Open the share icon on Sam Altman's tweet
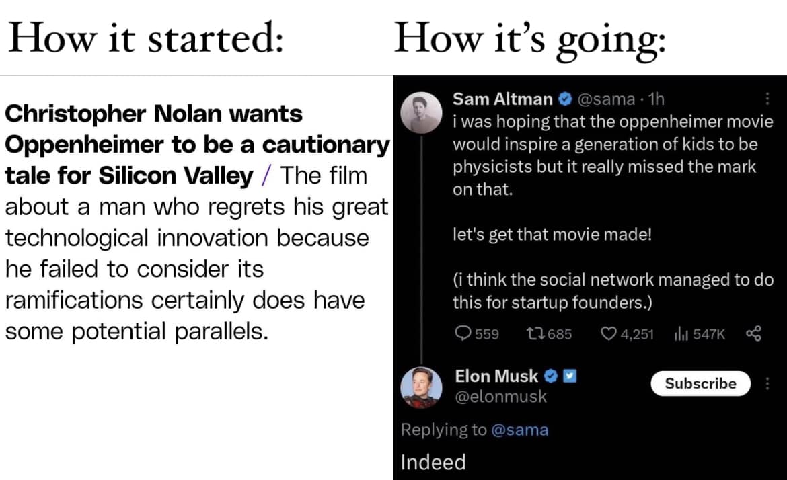 pyautogui.click(x=754, y=333)
